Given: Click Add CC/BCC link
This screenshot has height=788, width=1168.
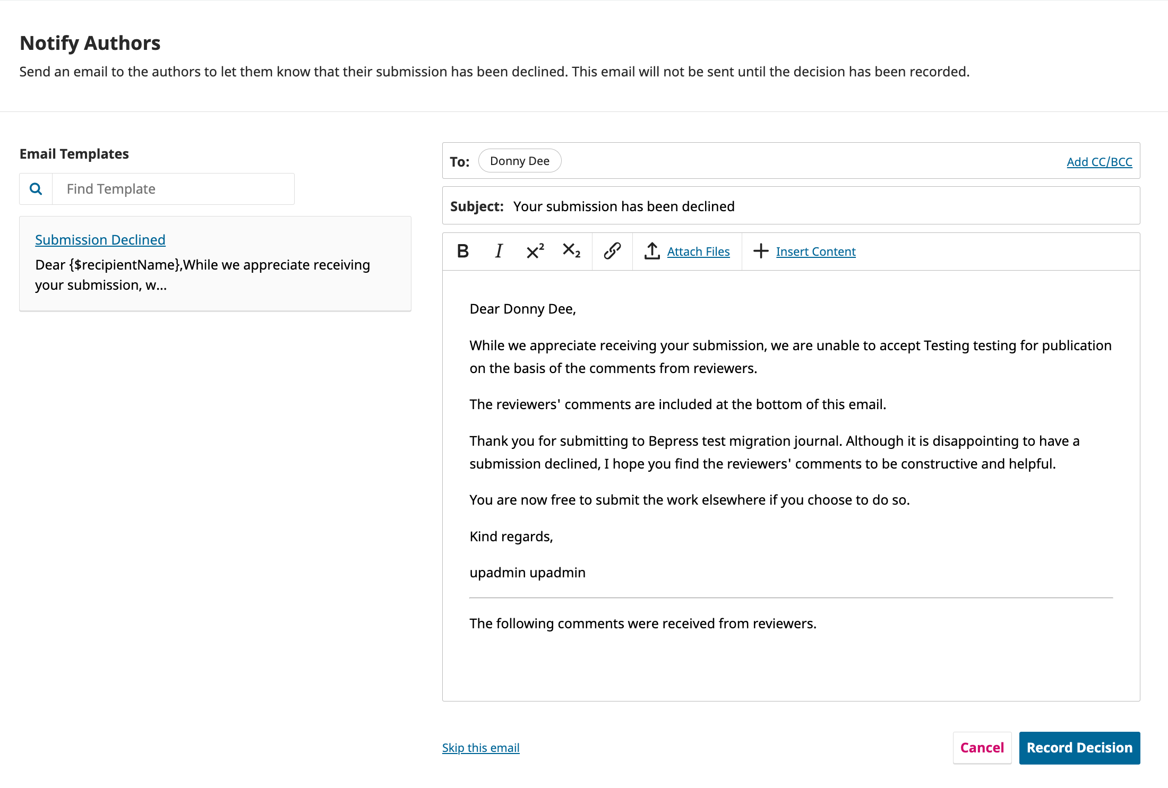Looking at the screenshot, I should (x=1099, y=162).
